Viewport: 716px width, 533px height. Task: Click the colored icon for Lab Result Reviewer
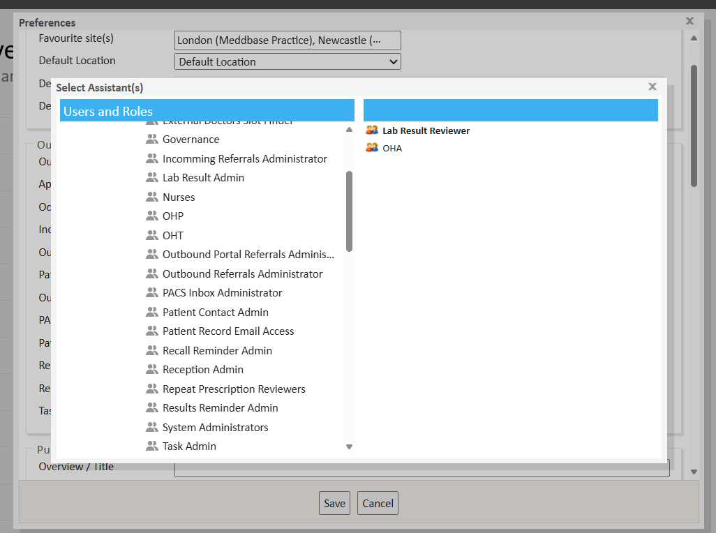click(372, 130)
